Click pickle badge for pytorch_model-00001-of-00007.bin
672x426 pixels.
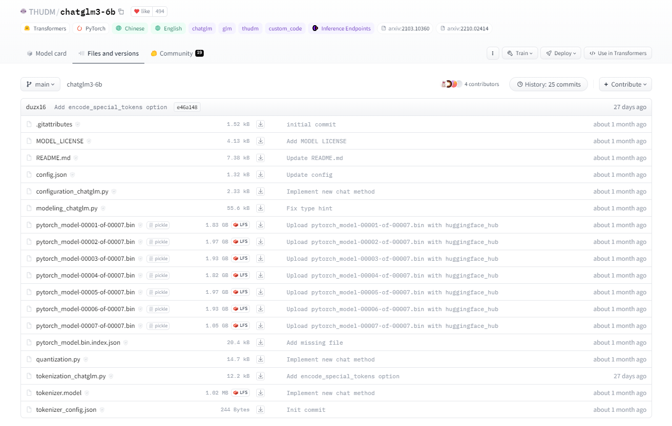(158, 225)
